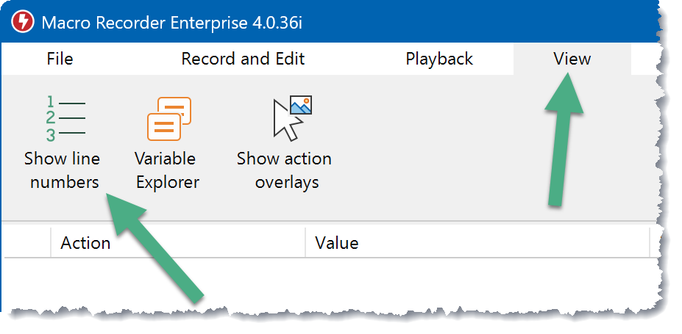Open Variable Explorer via orange bubbles icon

tap(168, 118)
